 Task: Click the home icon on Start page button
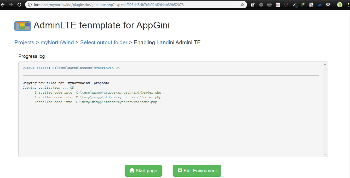(132, 170)
